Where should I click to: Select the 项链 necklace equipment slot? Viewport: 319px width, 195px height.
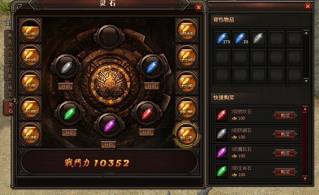(187, 30)
